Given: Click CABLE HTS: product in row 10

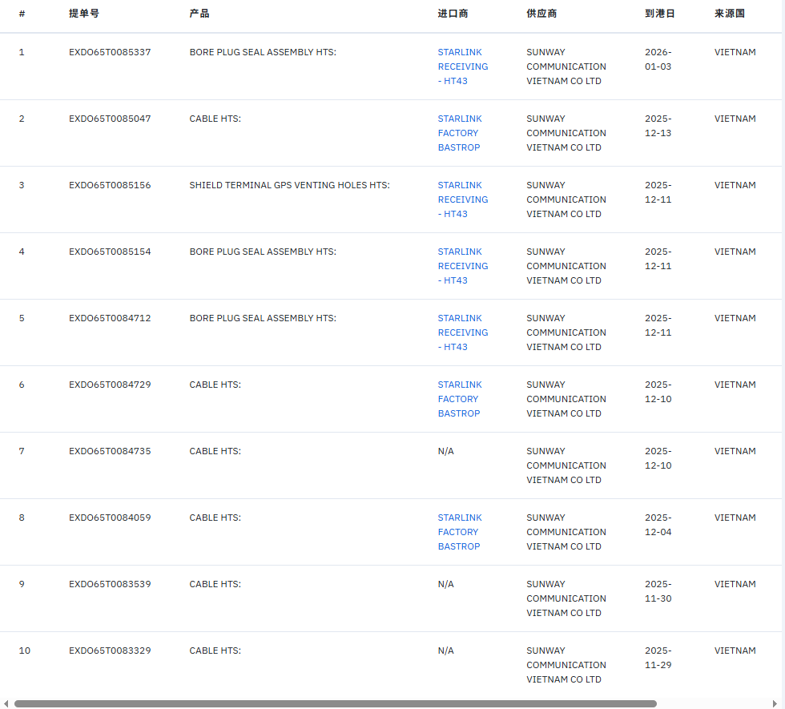Looking at the screenshot, I should point(215,651).
